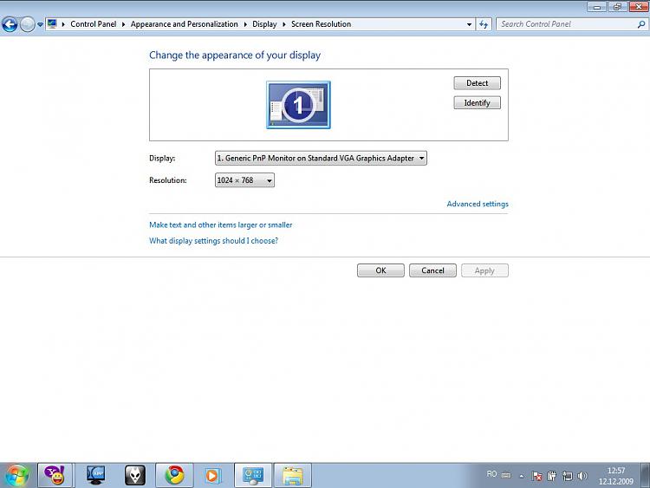650x488 pixels.
Task: Click the power plug tray icon
Action: (x=552, y=476)
